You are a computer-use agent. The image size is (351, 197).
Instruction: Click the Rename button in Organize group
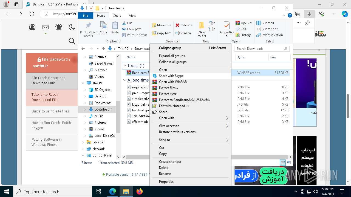coord(183,33)
